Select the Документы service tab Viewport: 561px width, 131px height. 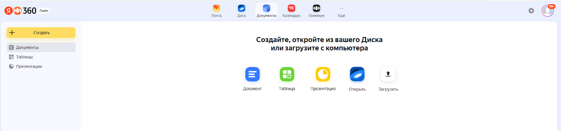(266, 11)
